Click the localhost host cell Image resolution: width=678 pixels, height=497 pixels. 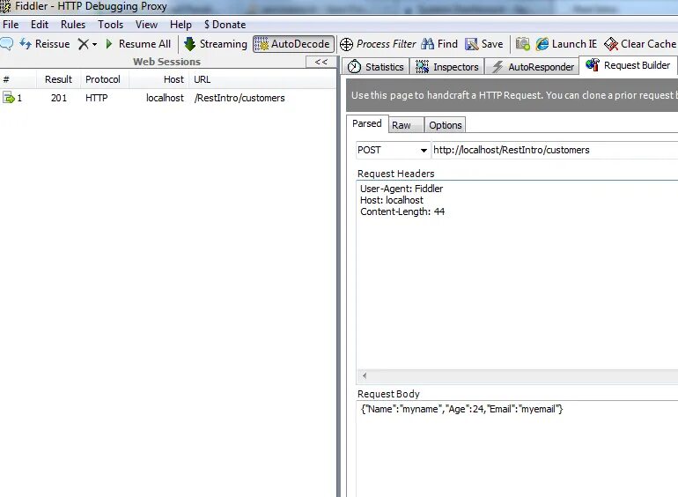(165, 98)
